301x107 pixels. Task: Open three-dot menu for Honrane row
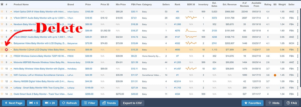coord(298,50)
